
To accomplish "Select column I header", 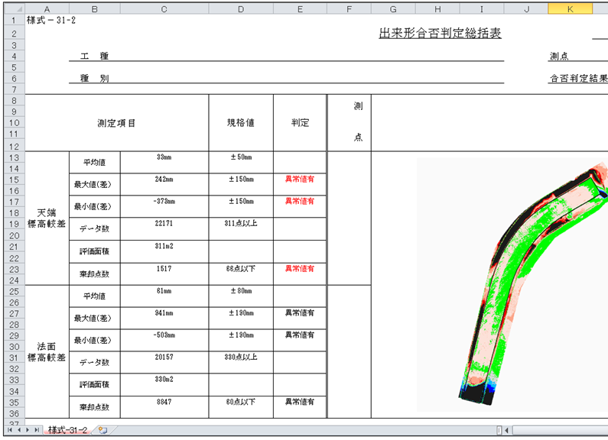I will 482,9.
